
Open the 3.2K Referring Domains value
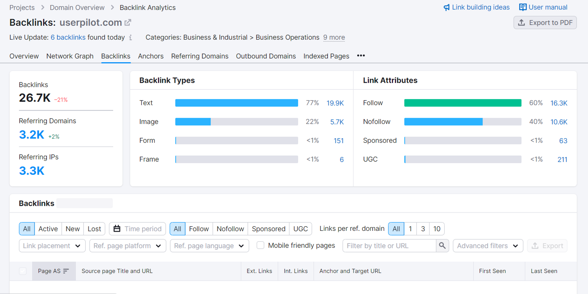32,135
